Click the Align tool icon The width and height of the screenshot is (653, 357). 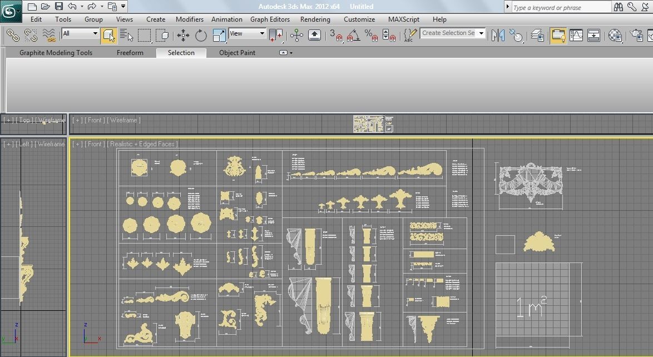click(516, 36)
